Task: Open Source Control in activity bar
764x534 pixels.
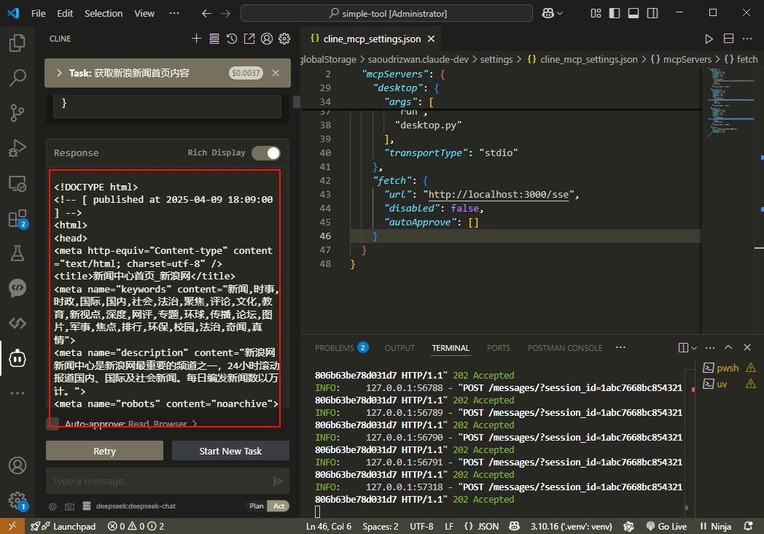Action: pos(17,113)
